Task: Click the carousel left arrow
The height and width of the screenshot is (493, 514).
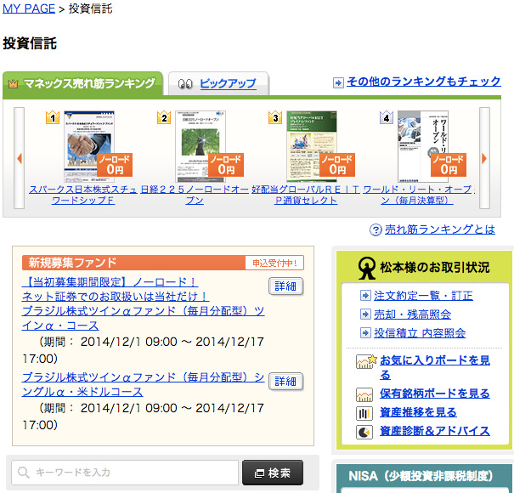Action: click(x=19, y=158)
